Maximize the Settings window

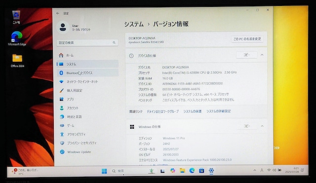pyautogui.click(x=258, y=10)
